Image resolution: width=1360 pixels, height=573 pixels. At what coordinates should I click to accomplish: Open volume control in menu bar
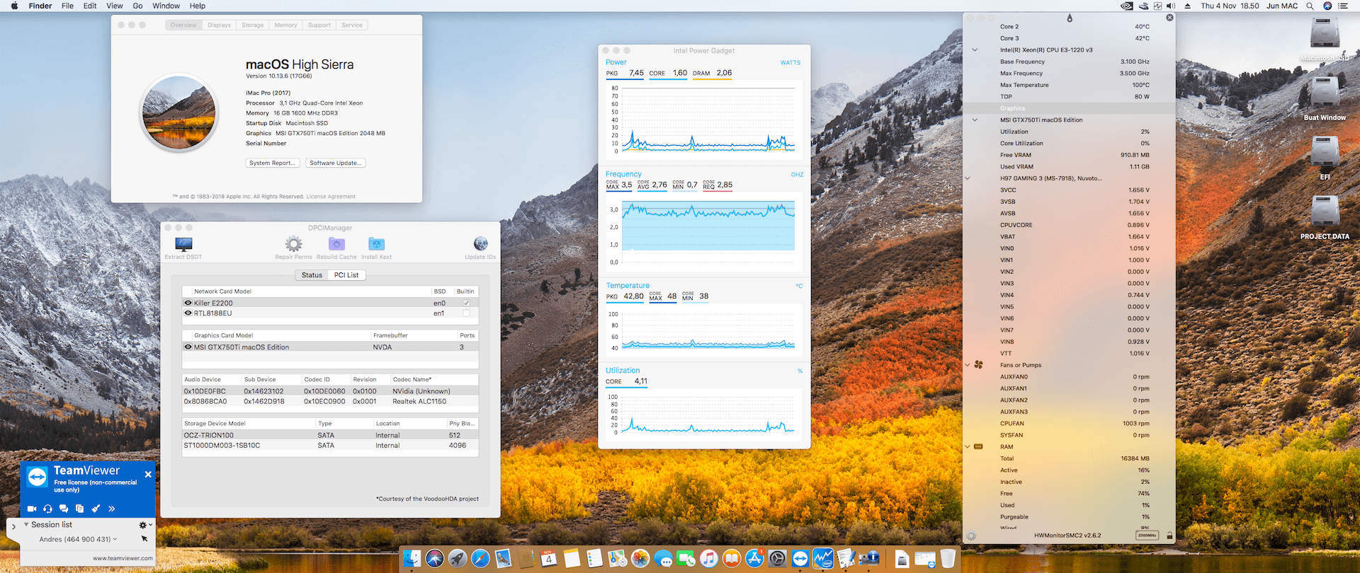pos(1171,6)
